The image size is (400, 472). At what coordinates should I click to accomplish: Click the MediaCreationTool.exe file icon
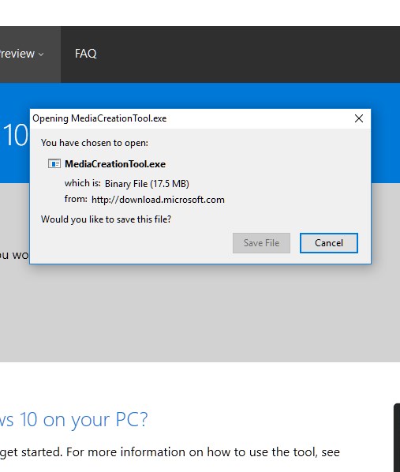point(54,163)
